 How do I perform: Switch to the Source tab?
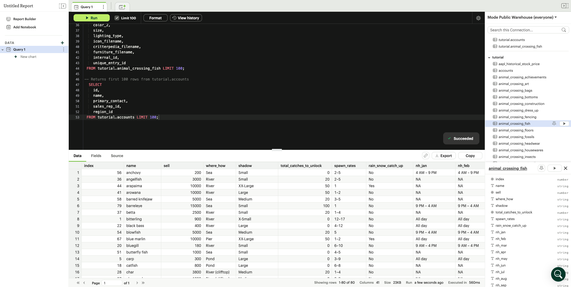[x=117, y=156]
